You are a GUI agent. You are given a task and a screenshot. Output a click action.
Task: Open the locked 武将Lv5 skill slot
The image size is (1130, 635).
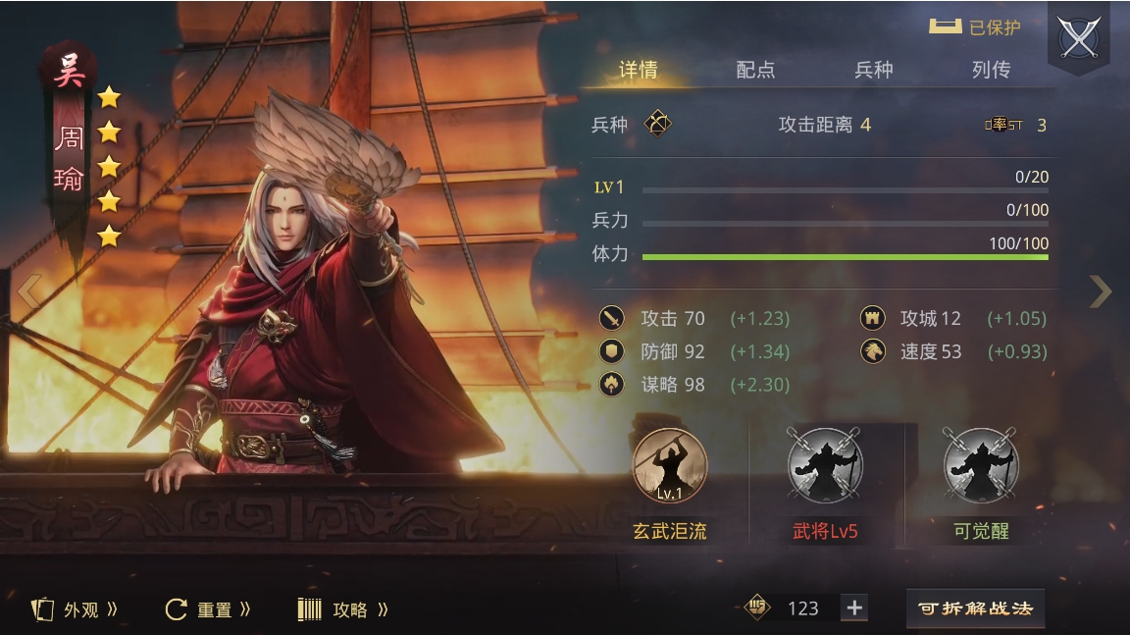click(824, 465)
